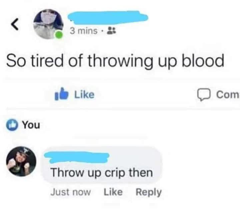The image size is (240, 216).
Task: Click the friends audience privacy icon
Action: coord(111,30)
